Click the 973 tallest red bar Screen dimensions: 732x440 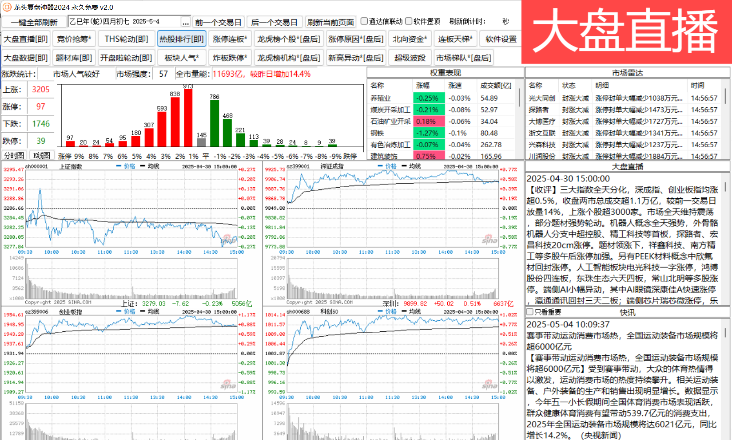[x=188, y=118]
